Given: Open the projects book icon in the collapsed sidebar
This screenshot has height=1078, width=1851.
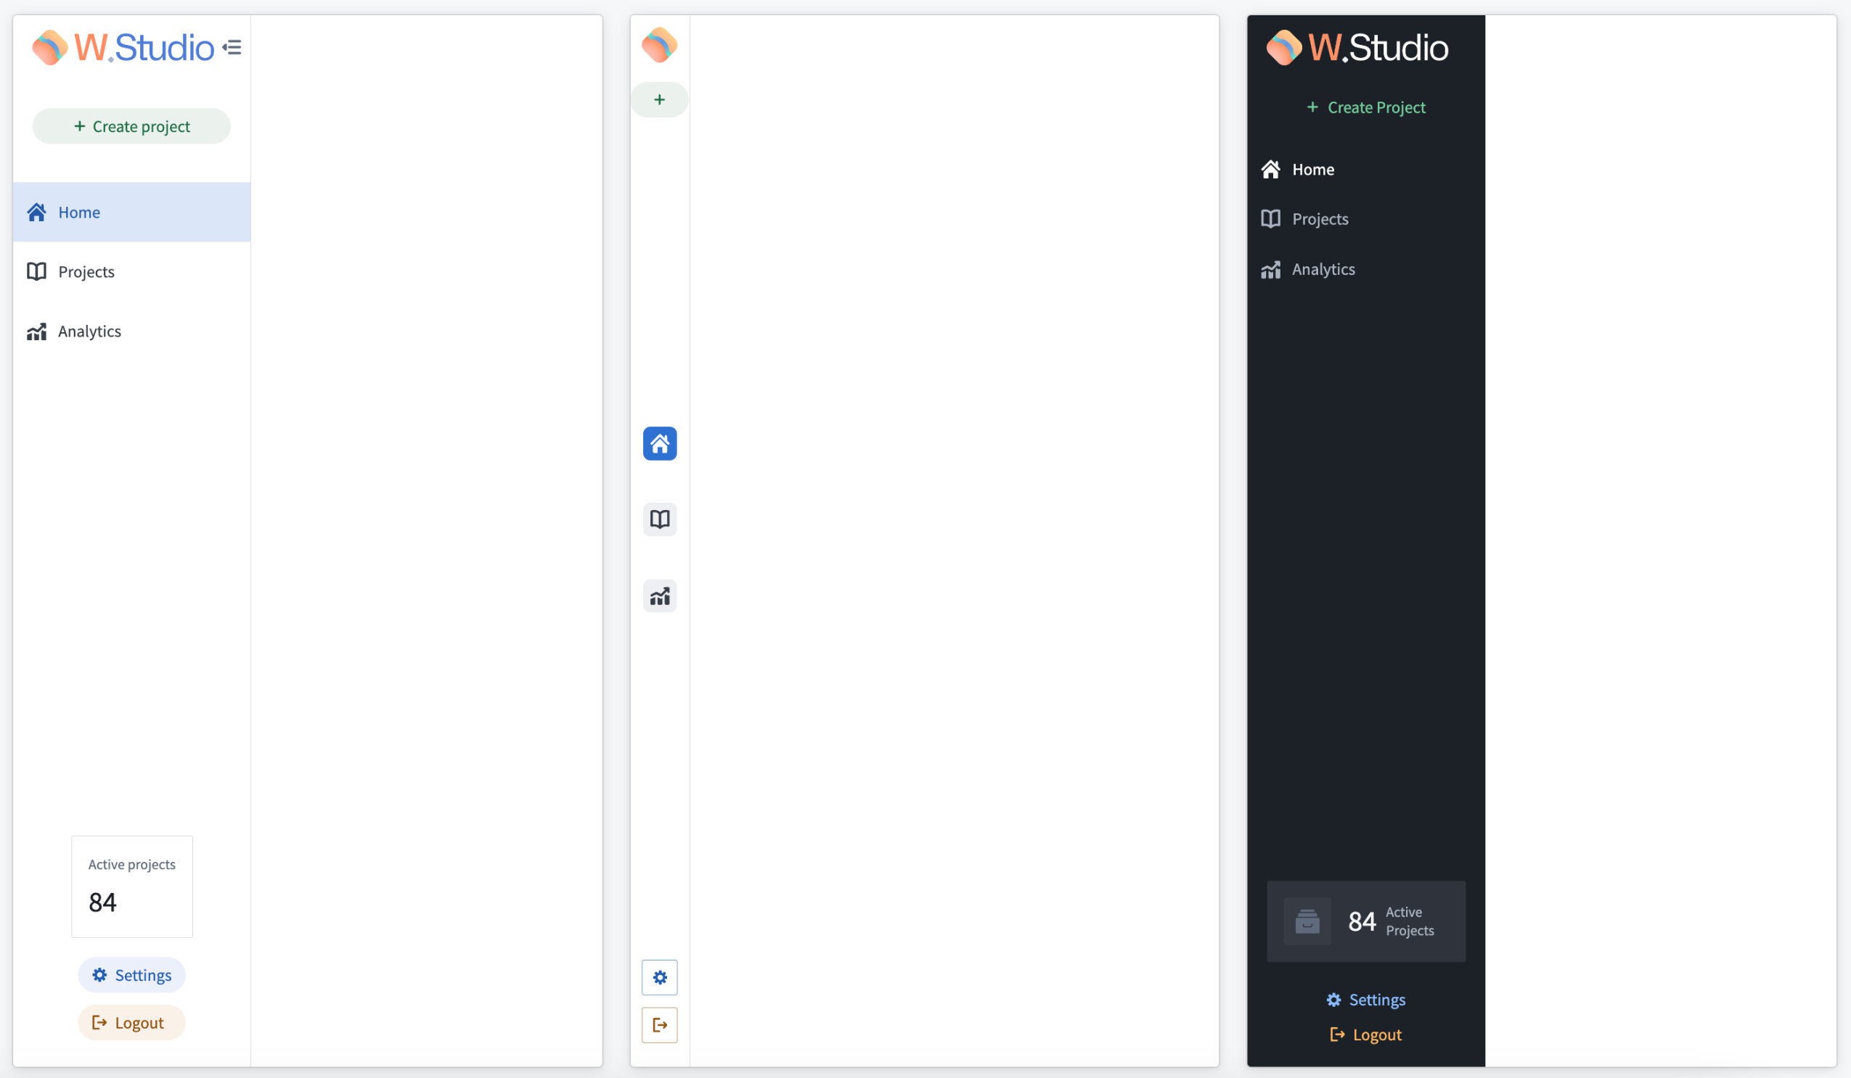Looking at the screenshot, I should click(660, 519).
